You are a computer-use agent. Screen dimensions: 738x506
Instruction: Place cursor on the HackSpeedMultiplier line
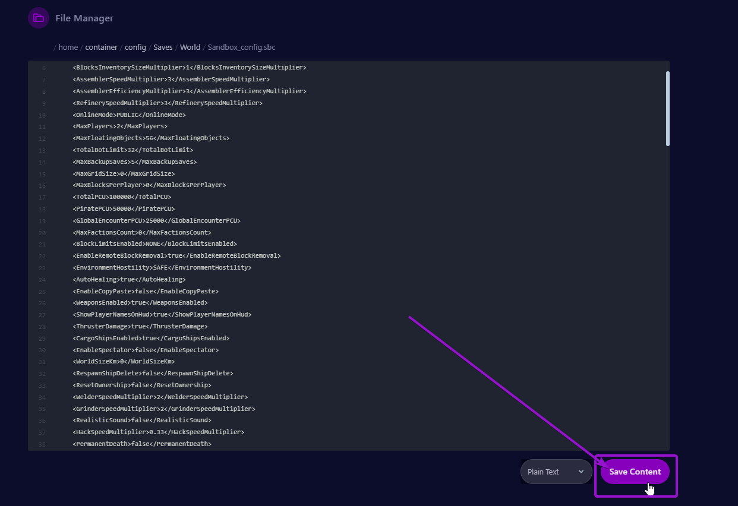tap(158, 432)
